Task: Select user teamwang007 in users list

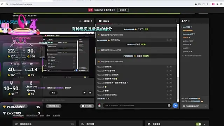Action: [x=188, y=34]
